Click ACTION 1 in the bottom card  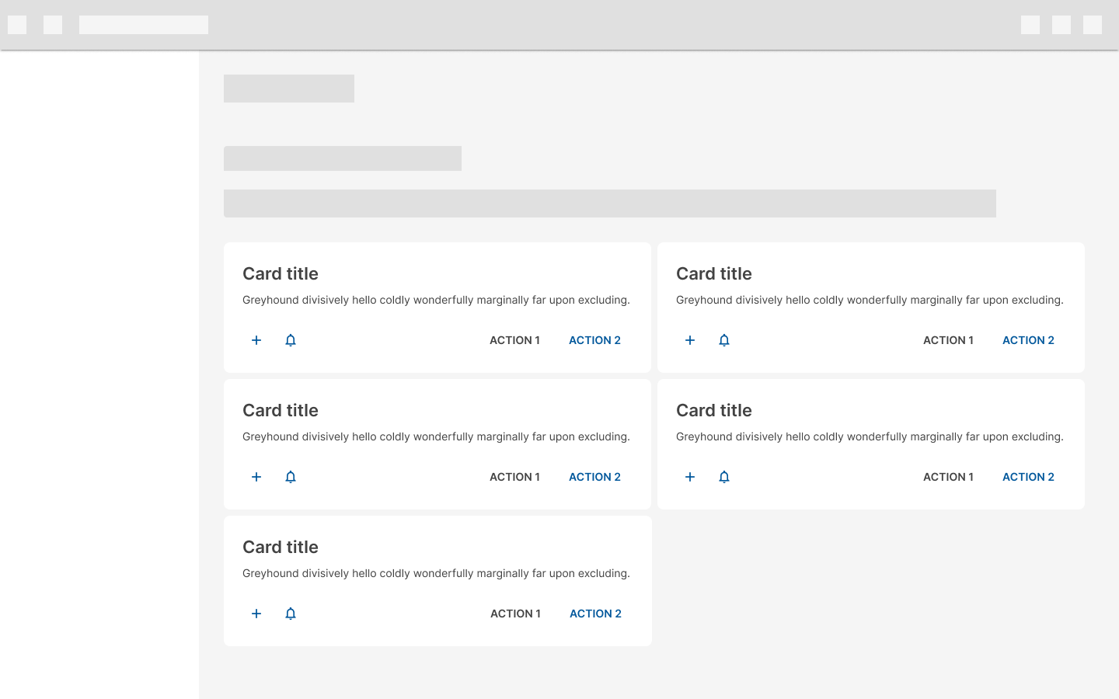[x=515, y=614]
